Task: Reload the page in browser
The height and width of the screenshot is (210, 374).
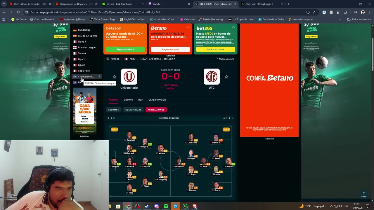Action: (x=18, y=12)
